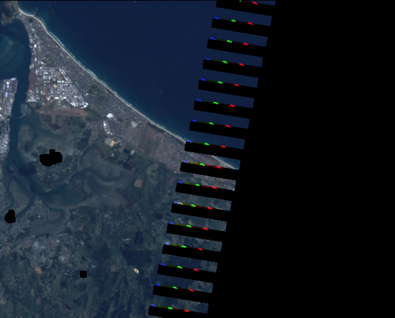
Task: Select the turquoise shallow harbor water
Action: click(10, 55)
